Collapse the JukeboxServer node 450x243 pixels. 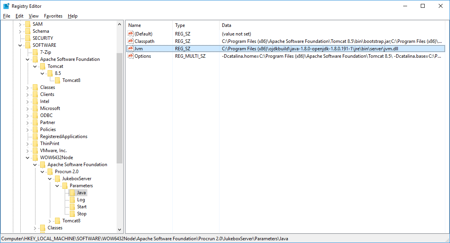50,179
